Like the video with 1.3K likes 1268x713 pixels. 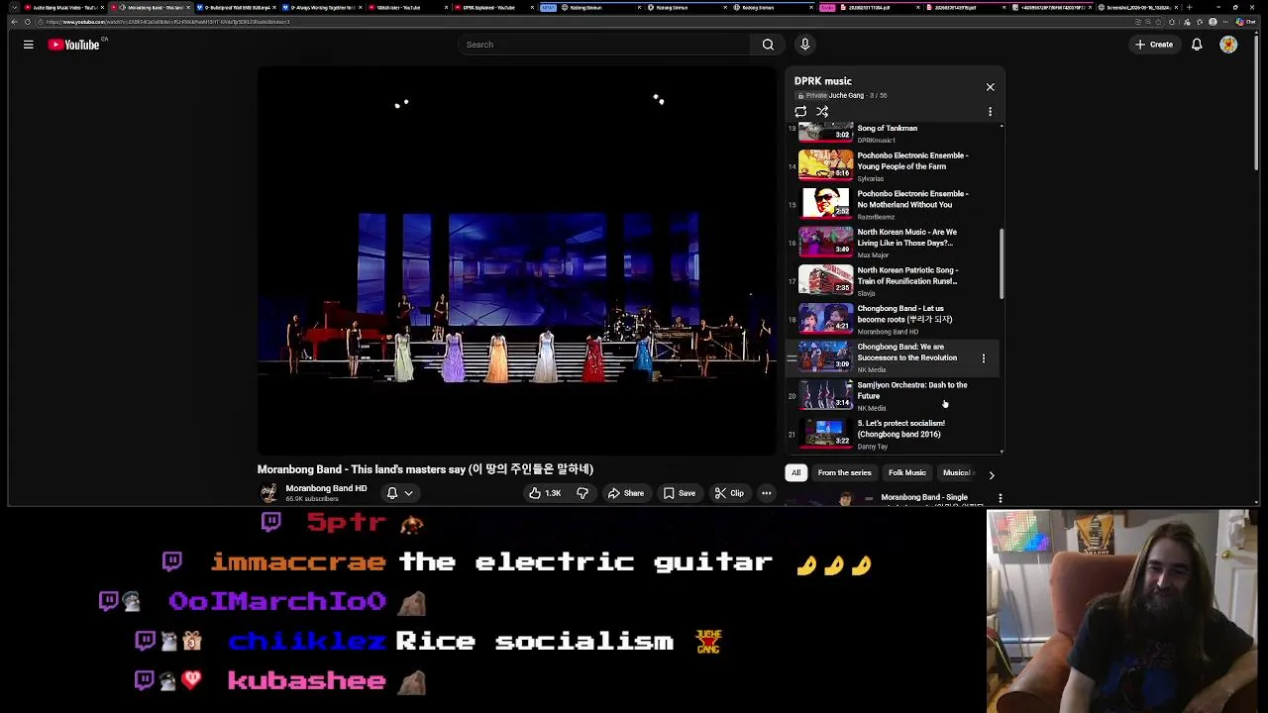point(545,493)
